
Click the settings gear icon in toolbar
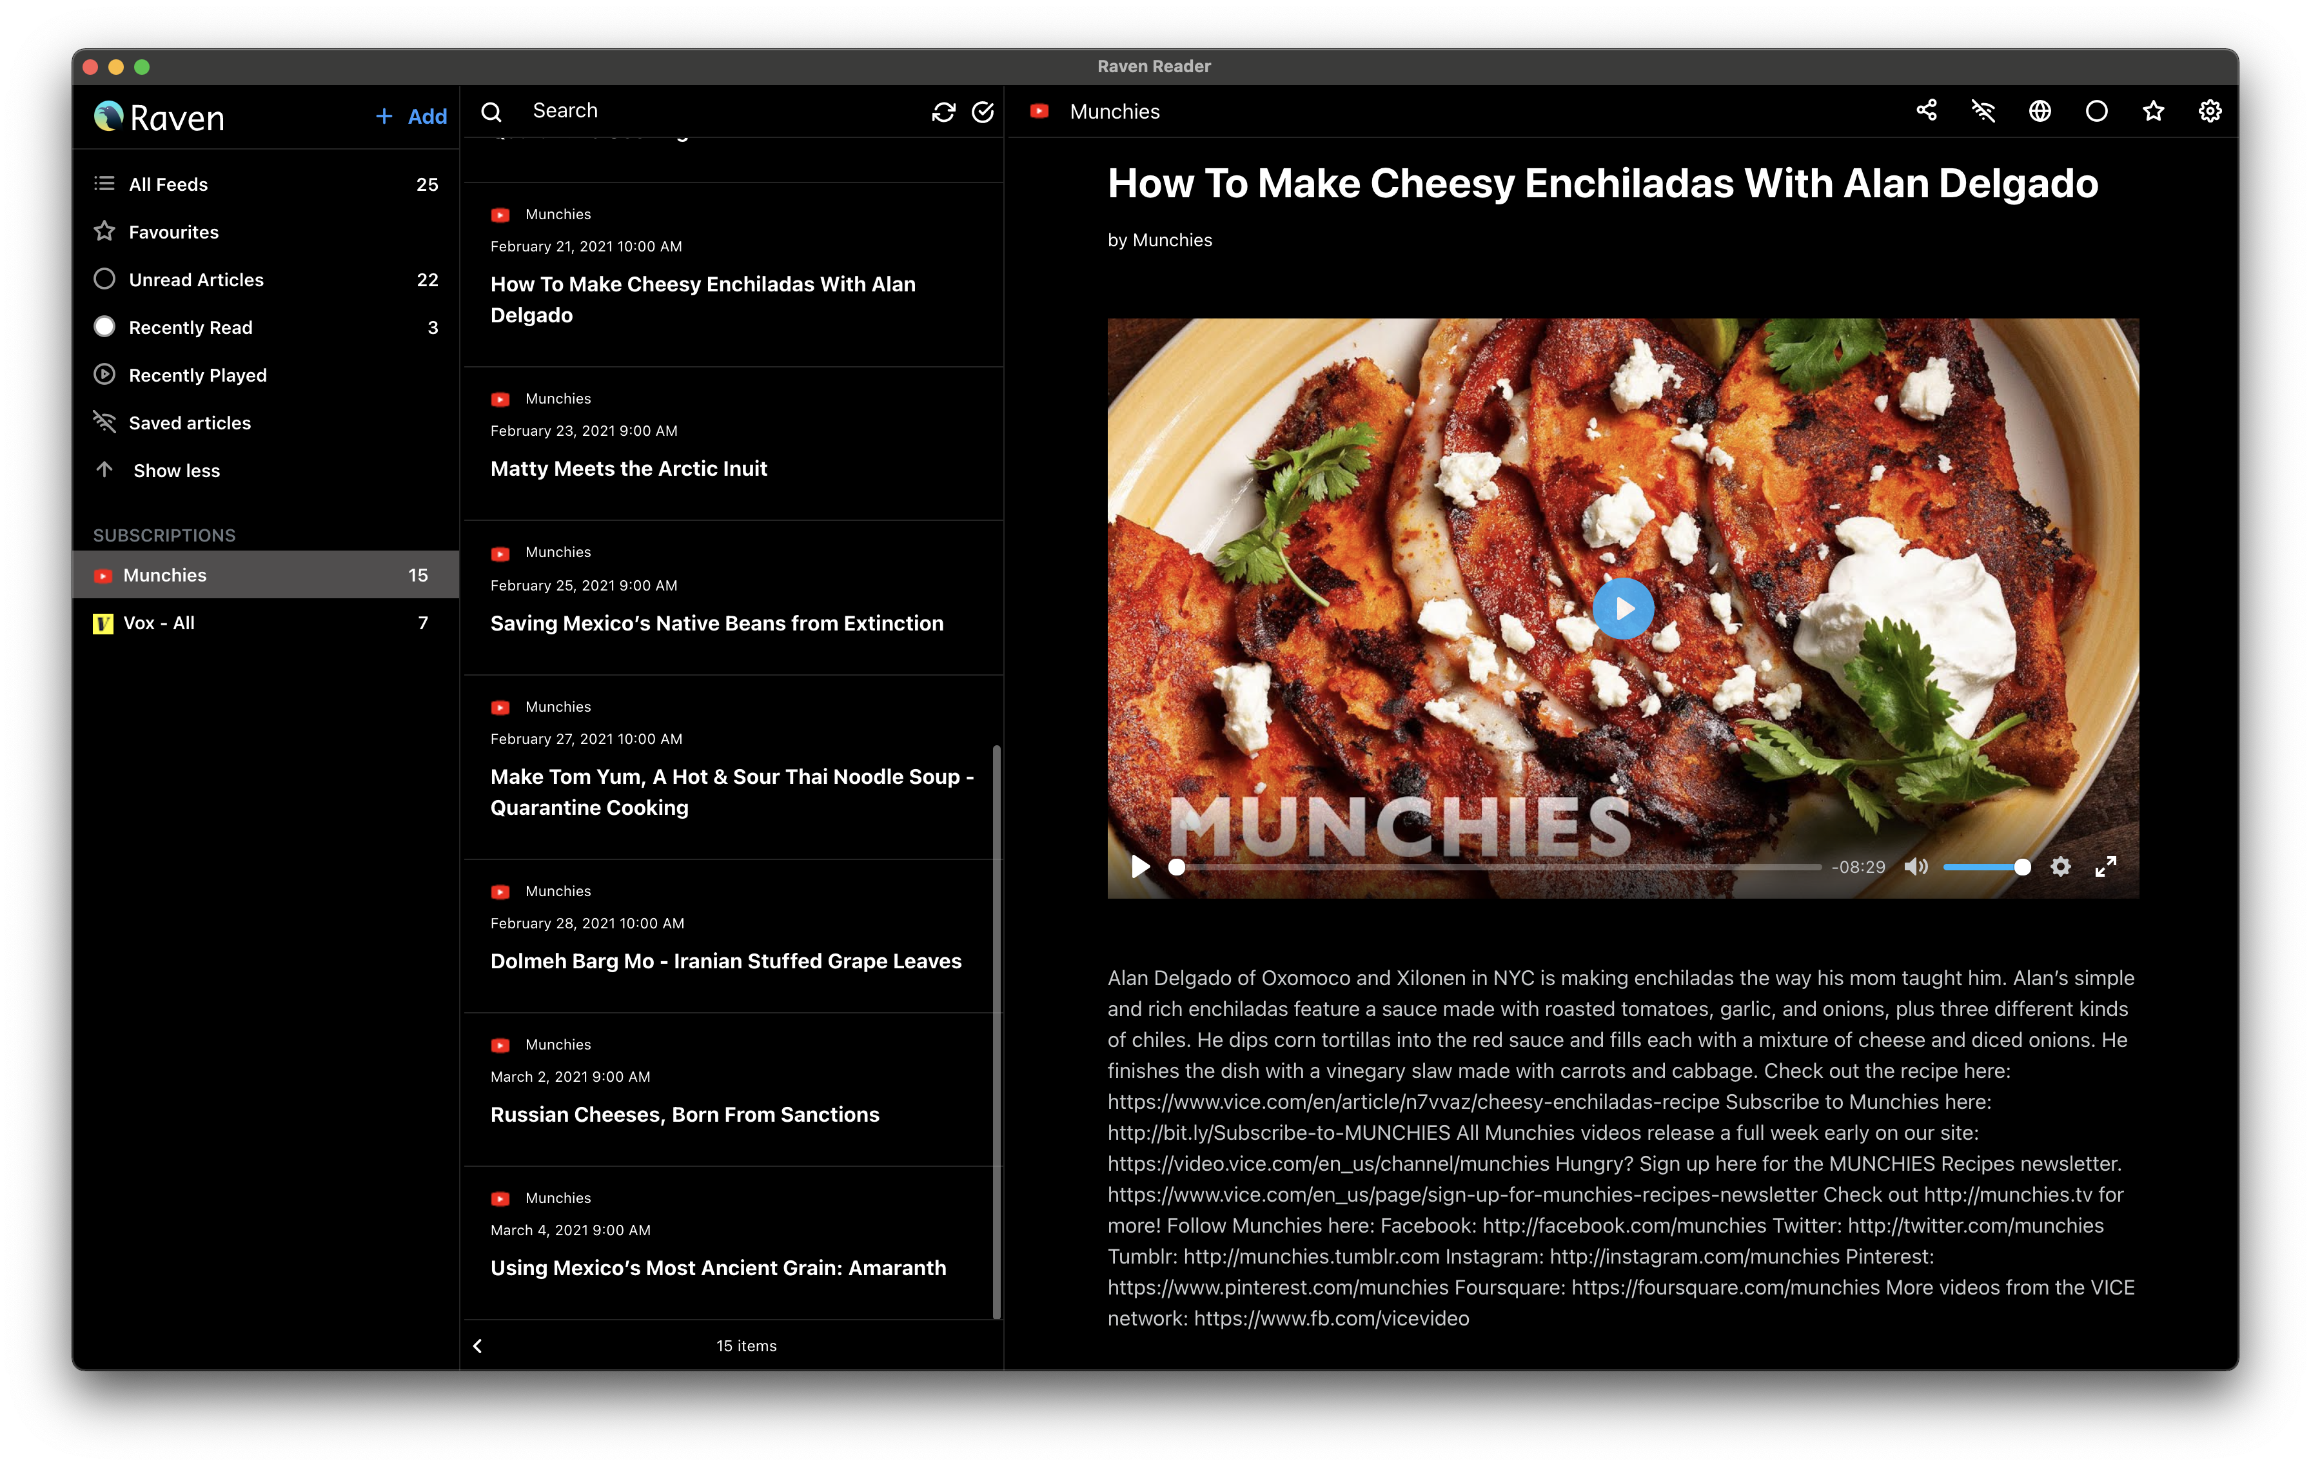point(2208,111)
